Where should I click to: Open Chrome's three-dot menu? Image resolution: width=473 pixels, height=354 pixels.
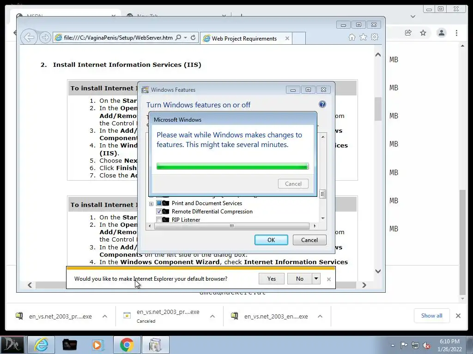click(x=456, y=33)
